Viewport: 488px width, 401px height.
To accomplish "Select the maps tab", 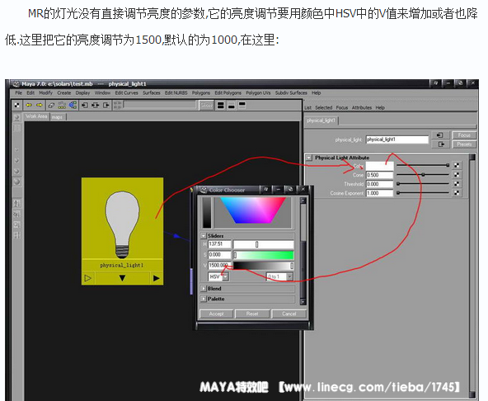I will [58, 117].
